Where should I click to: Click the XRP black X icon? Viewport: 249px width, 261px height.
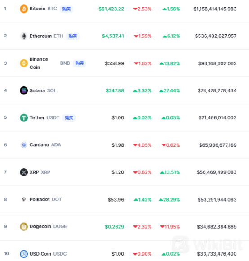click(24, 172)
